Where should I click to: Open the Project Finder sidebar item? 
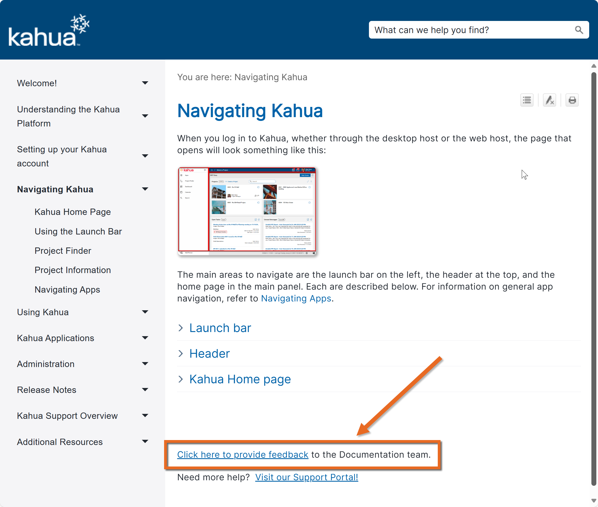tap(63, 251)
